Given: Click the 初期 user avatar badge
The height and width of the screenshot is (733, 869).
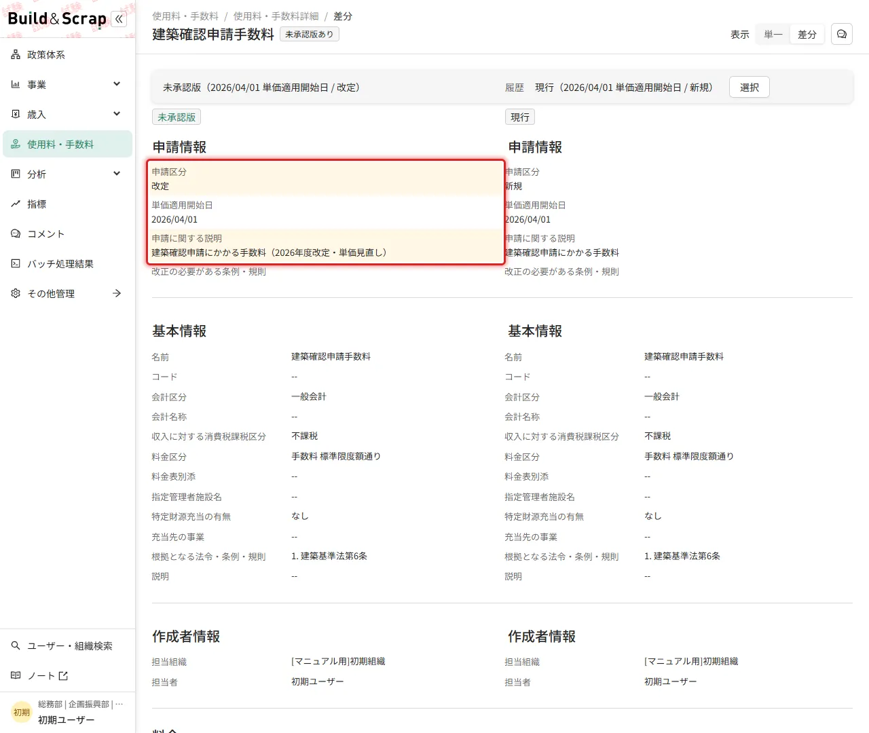Looking at the screenshot, I should pos(22,713).
